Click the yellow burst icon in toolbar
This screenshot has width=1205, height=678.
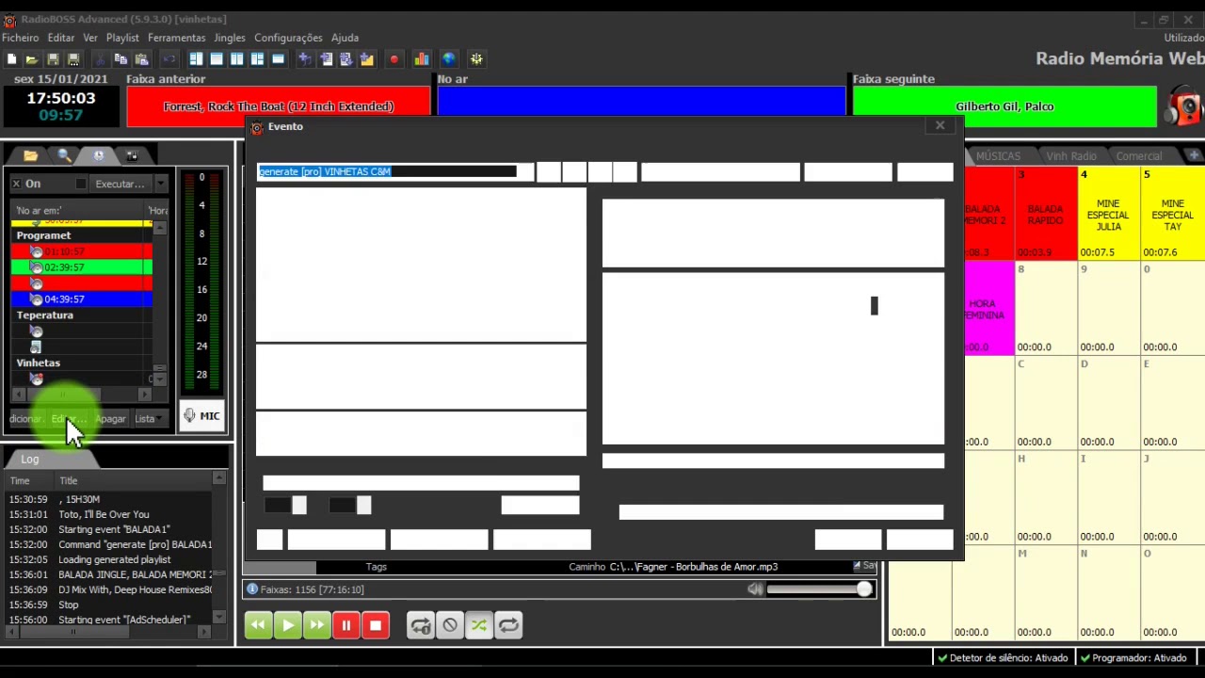(x=476, y=59)
